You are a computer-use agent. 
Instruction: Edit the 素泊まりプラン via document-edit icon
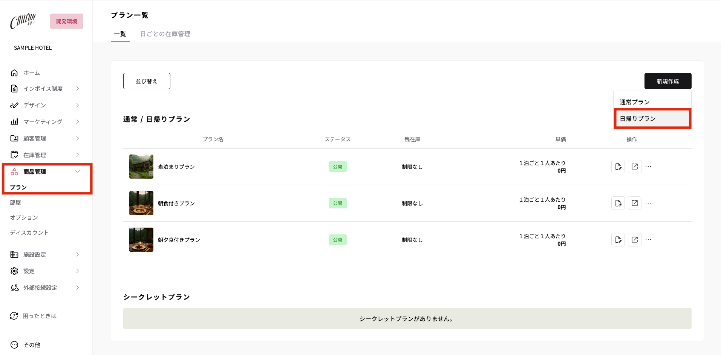point(618,166)
